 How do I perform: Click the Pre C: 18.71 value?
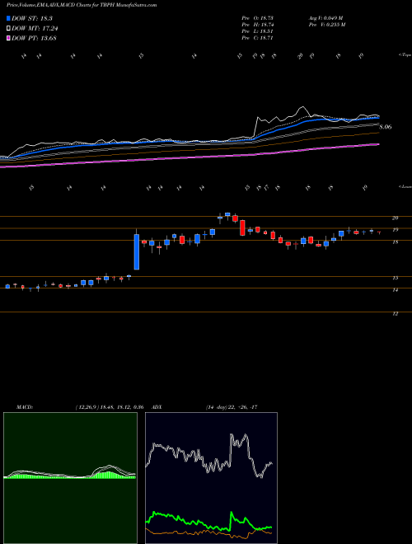click(258, 38)
